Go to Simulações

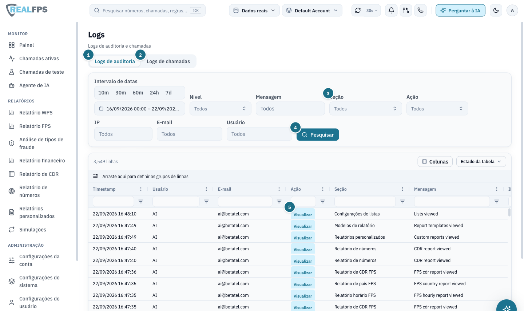pyautogui.click(x=40, y=230)
